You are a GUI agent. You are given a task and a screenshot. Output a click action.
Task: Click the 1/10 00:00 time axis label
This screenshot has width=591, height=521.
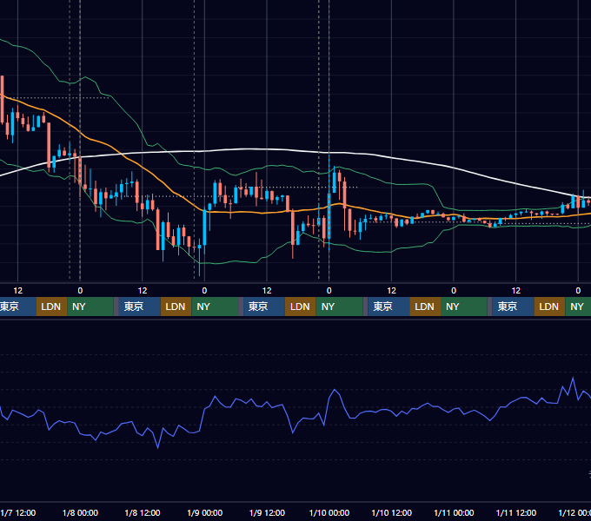point(329,512)
